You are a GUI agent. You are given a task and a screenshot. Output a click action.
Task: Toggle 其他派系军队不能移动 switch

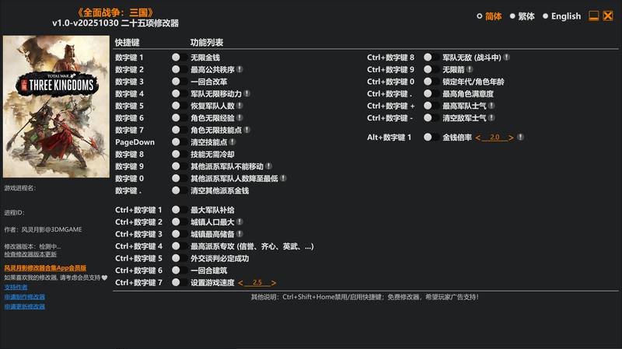point(180,166)
